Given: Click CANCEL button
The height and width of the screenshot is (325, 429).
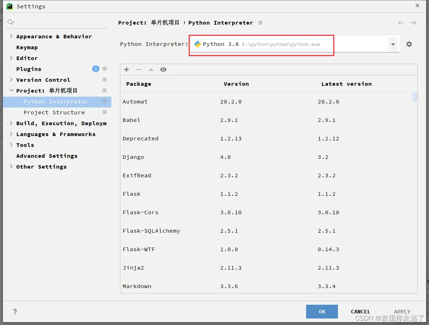Looking at the screenshot, I should [x=360, y=312].
